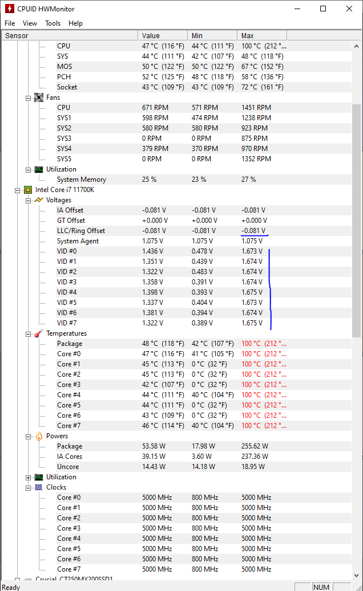
Task: Click the Intel Core i7 11700K chip icon
Action: [x=28, y=190]
